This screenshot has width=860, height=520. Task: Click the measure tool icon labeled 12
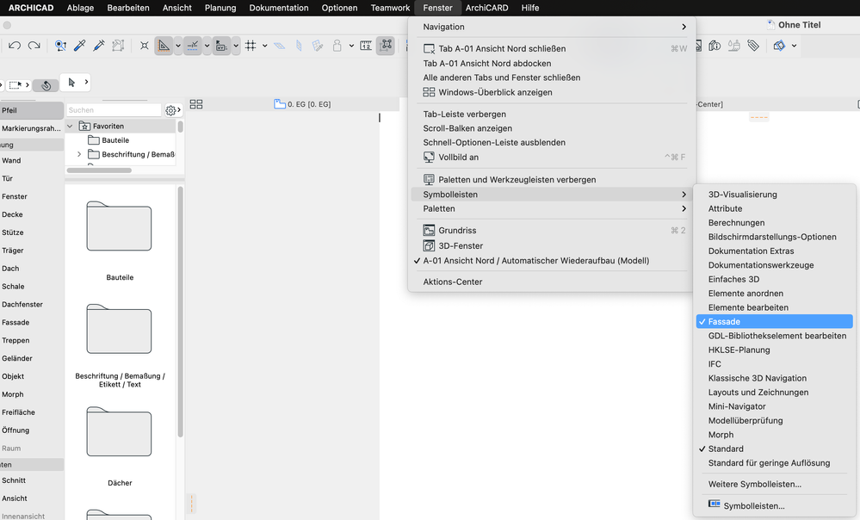point(366,46)
